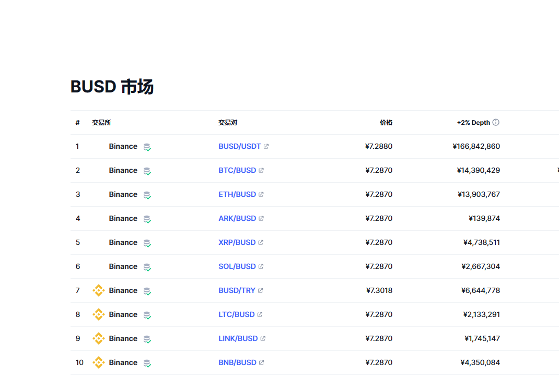Click the Binance logo in row 10

99,362
